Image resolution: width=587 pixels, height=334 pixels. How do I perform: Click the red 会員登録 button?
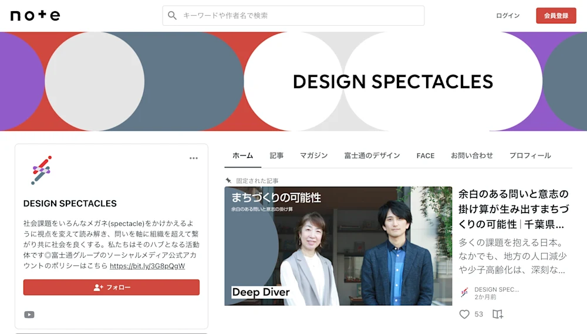[x=556, y=16]
